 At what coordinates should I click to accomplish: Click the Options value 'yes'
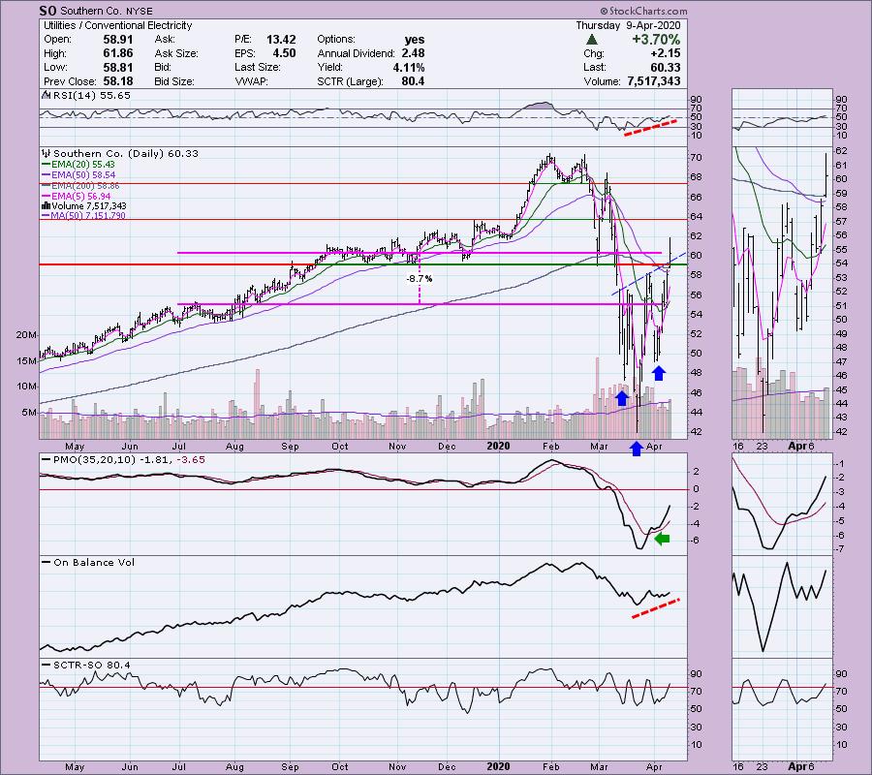(x=415, y=40)
